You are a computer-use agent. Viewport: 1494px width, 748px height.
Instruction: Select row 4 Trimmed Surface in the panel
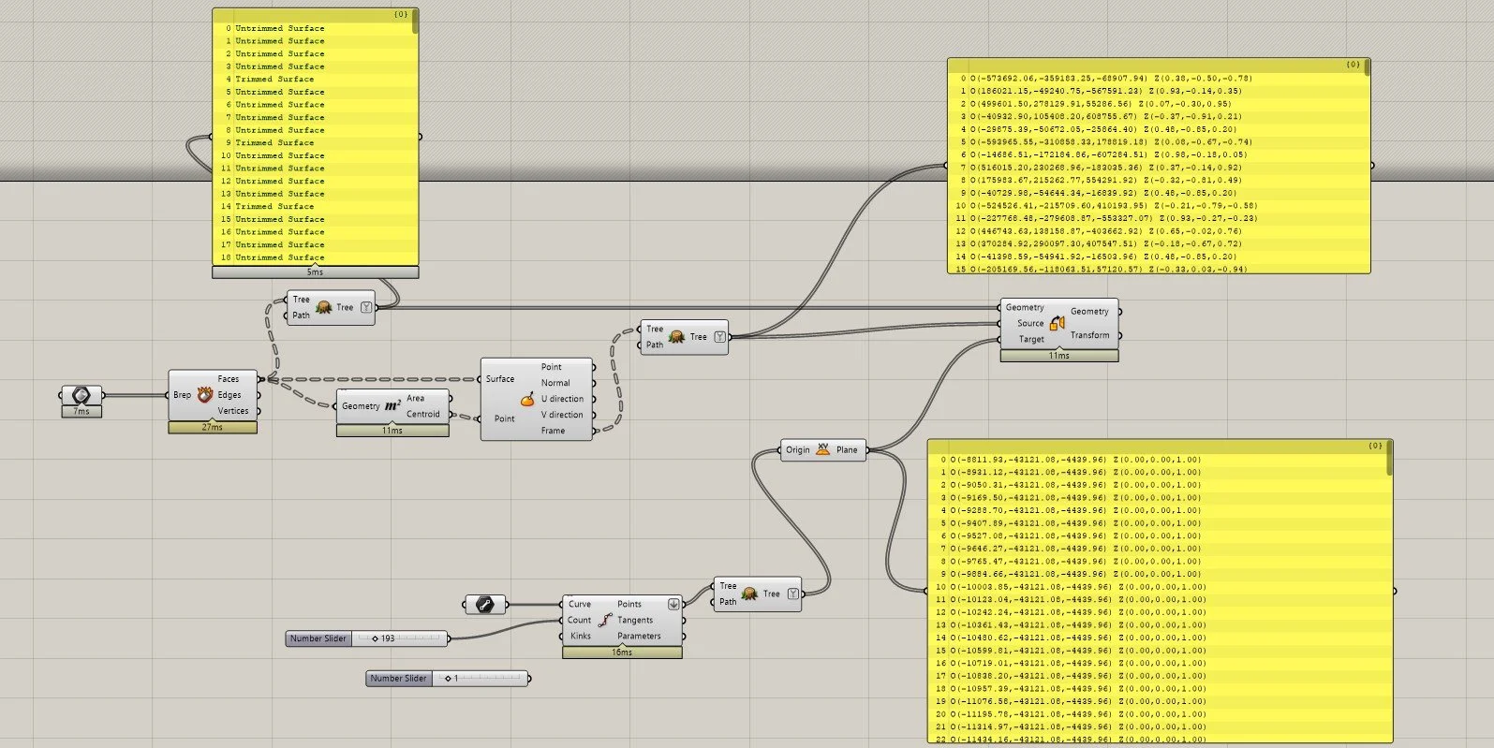pyautogui.click(x=314, y=80)
